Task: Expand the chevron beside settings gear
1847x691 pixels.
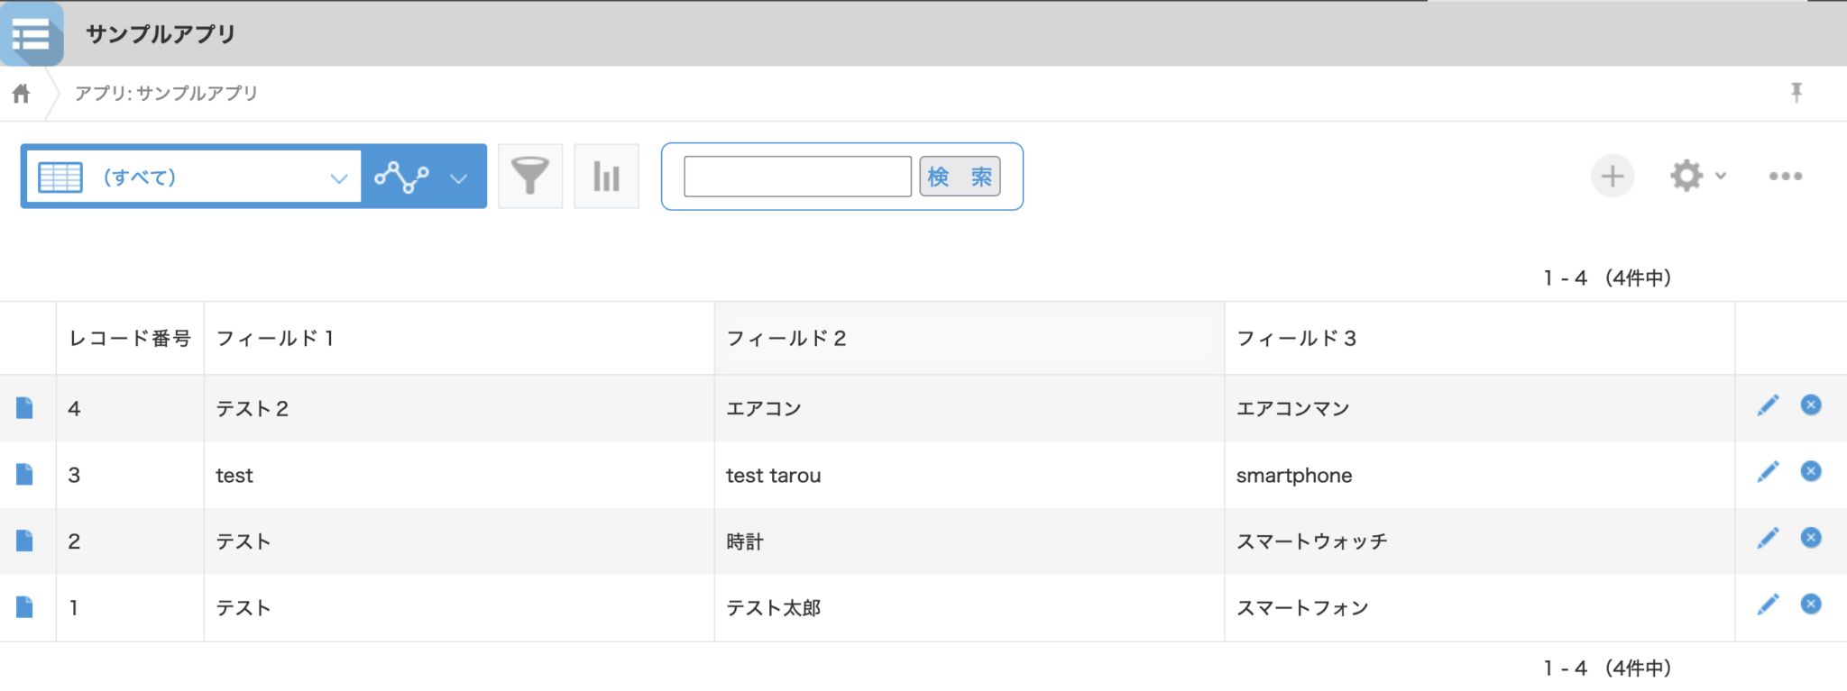Action: pos(1721,177)
